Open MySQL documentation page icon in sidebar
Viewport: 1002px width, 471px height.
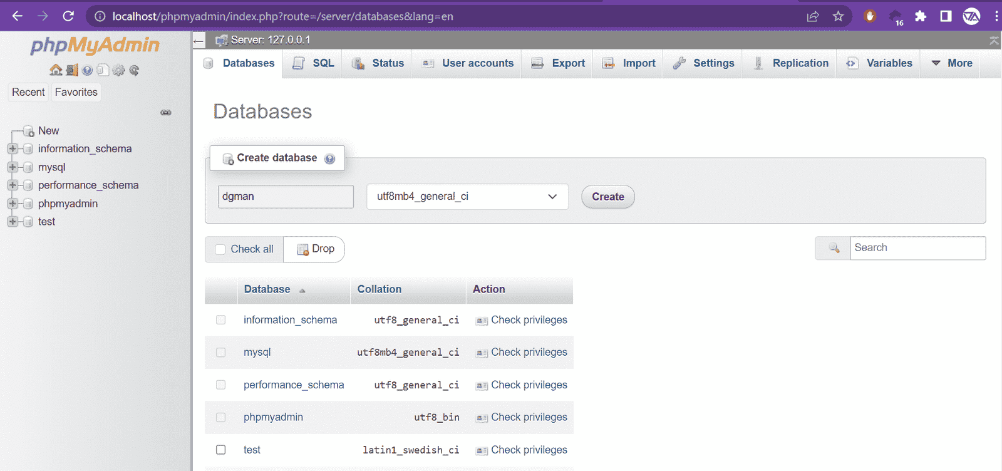(x=103, y=70)
